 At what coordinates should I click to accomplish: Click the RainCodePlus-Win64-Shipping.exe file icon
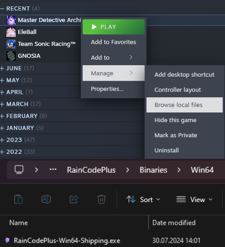click(x=7, y=241)
